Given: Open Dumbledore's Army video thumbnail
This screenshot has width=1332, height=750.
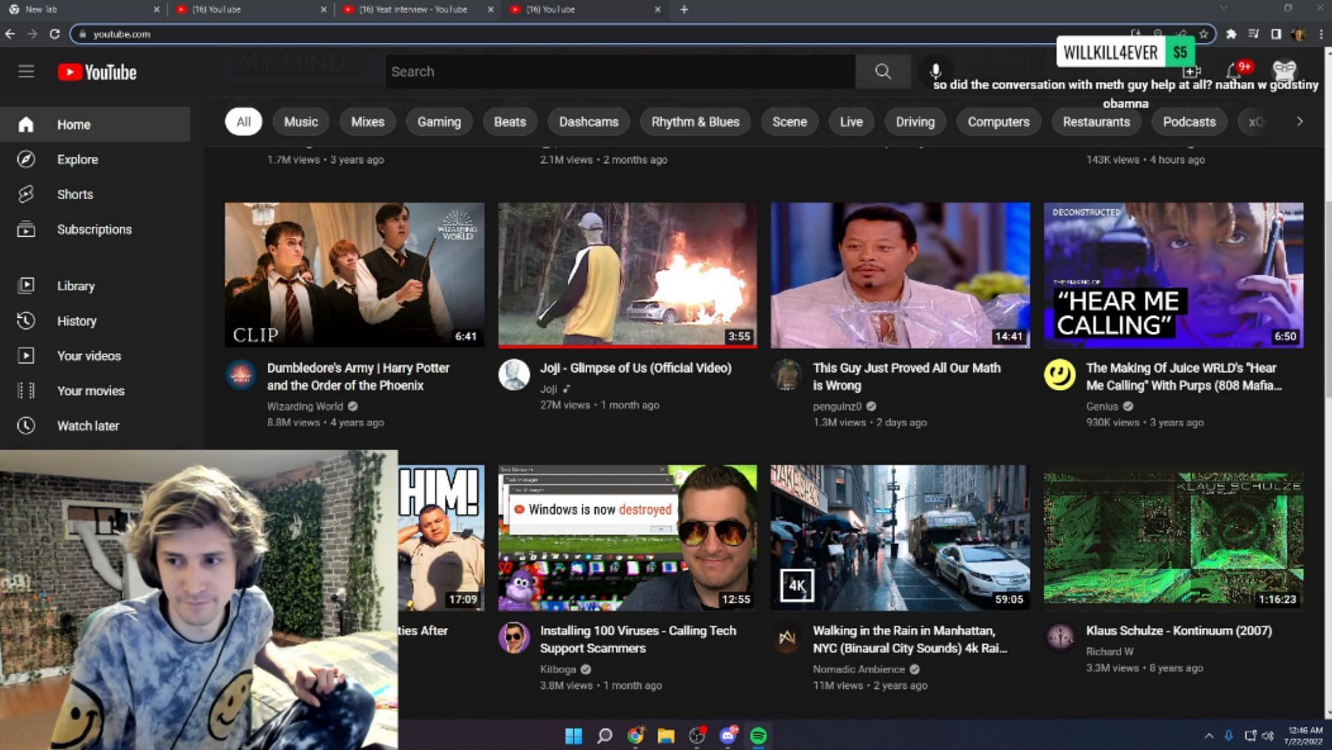Looking at the screenshot, I should 355,275.
